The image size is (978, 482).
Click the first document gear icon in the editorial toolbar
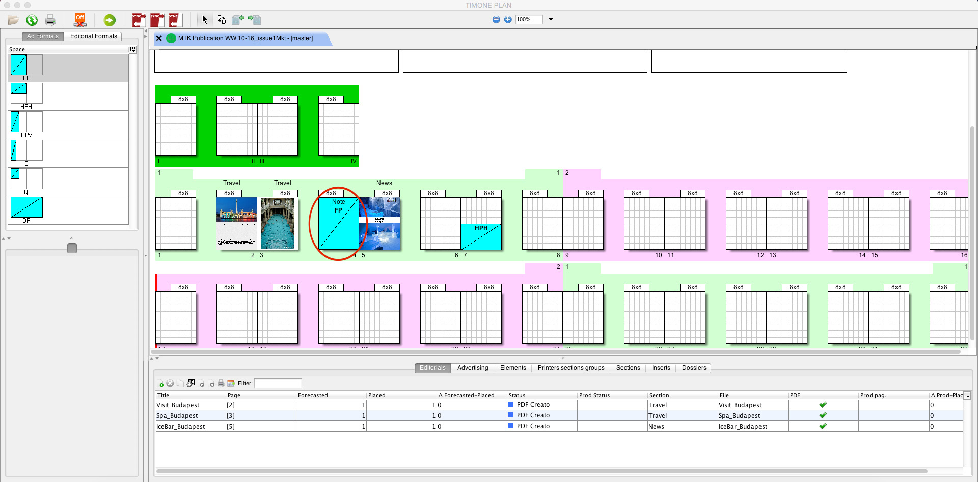(201, 384)
